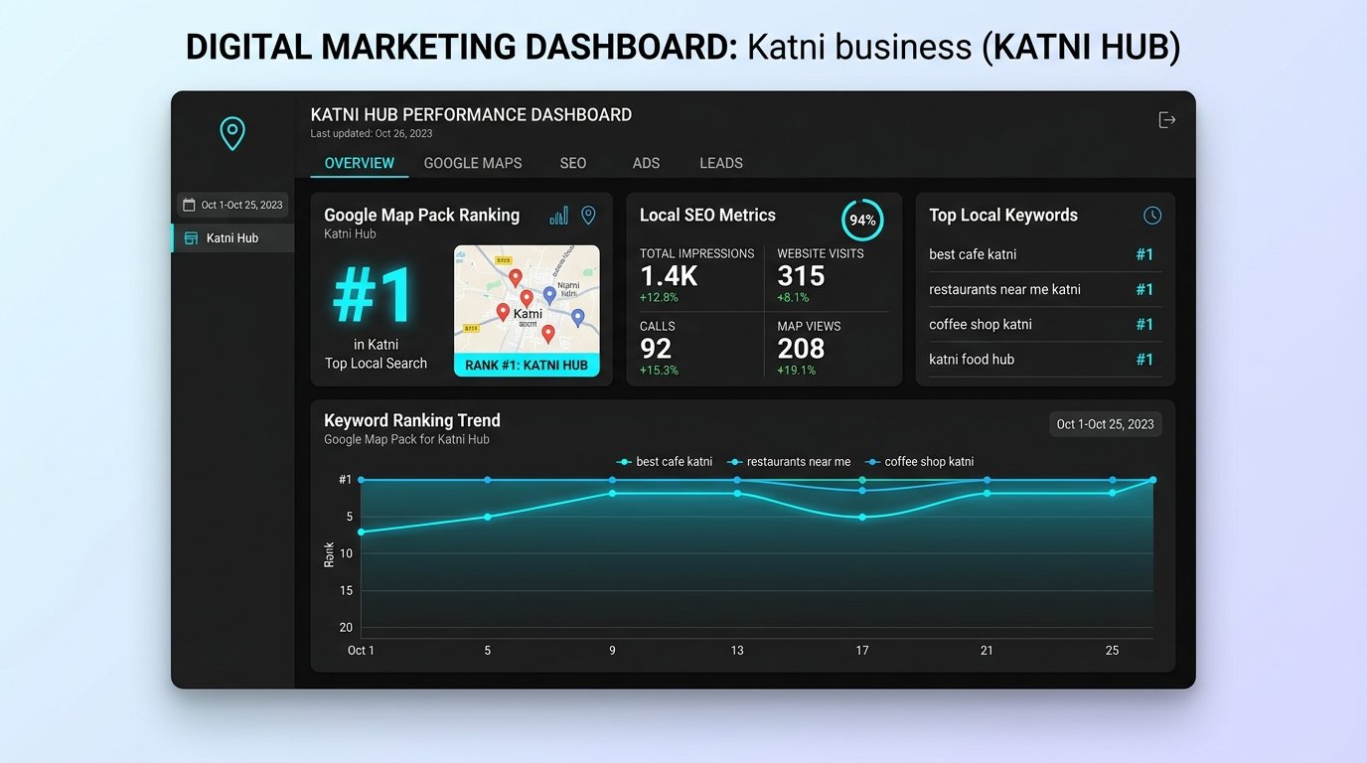
Task: Click the katni food hub keyword row
Action: [x=1045, y=359]
